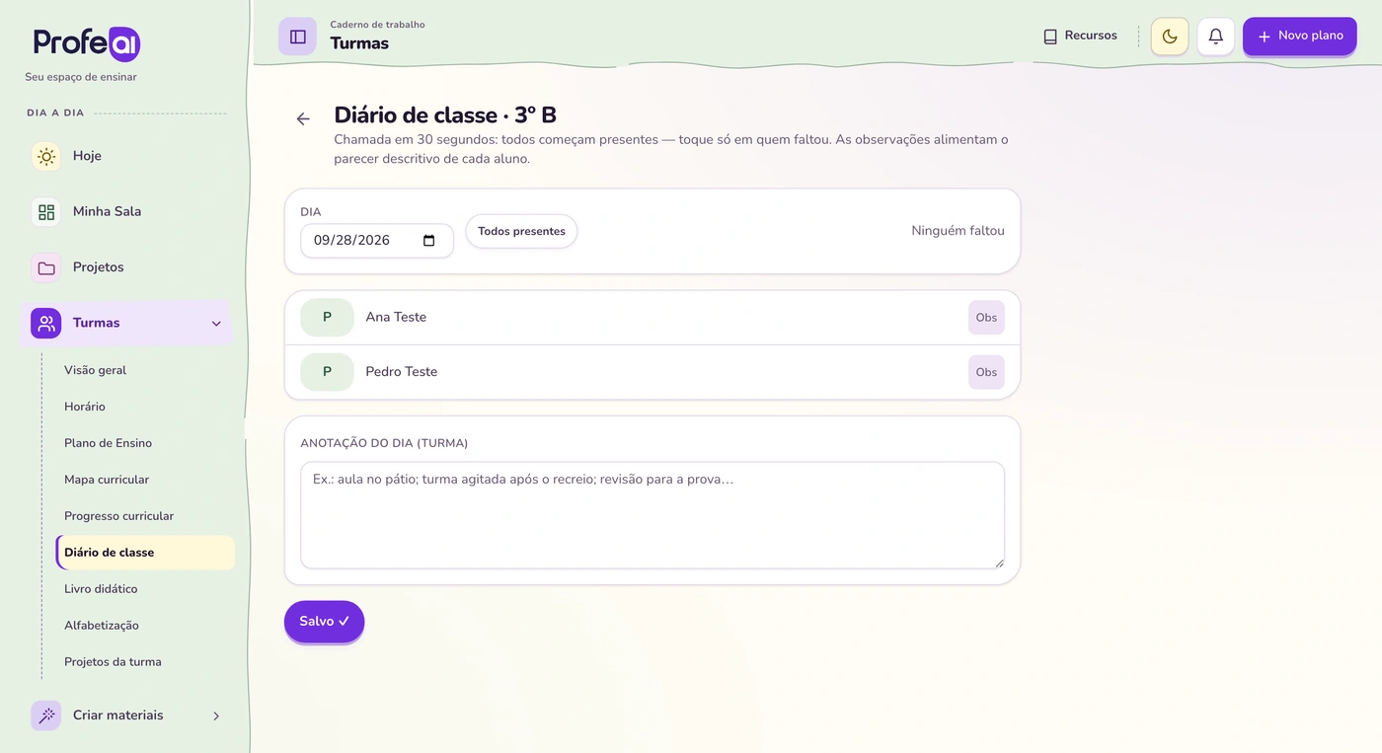Click the 'Diário de classe · 3º B' heading
The width and height of the screenshot is (1382, 753).
click(x=445, y=114)
